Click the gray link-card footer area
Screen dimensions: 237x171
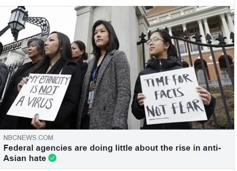[117, 149]
